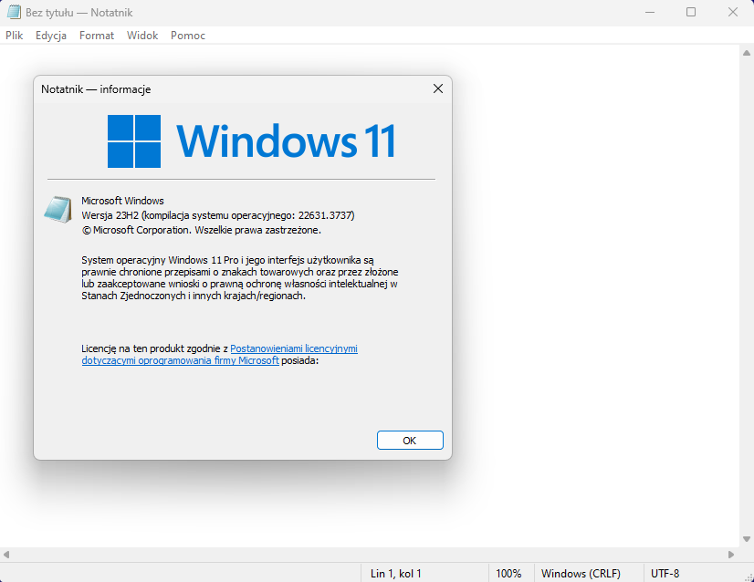Click Windows (CRLF) in the status bar

581,574
